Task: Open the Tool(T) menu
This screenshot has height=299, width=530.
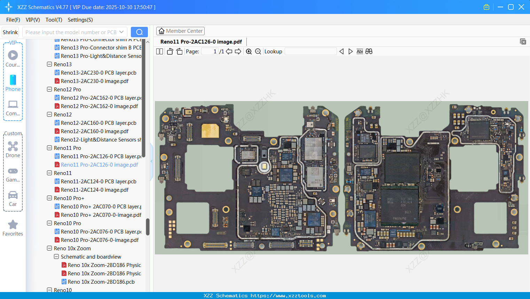Action: pyautogui.click(x=54, y=20)
